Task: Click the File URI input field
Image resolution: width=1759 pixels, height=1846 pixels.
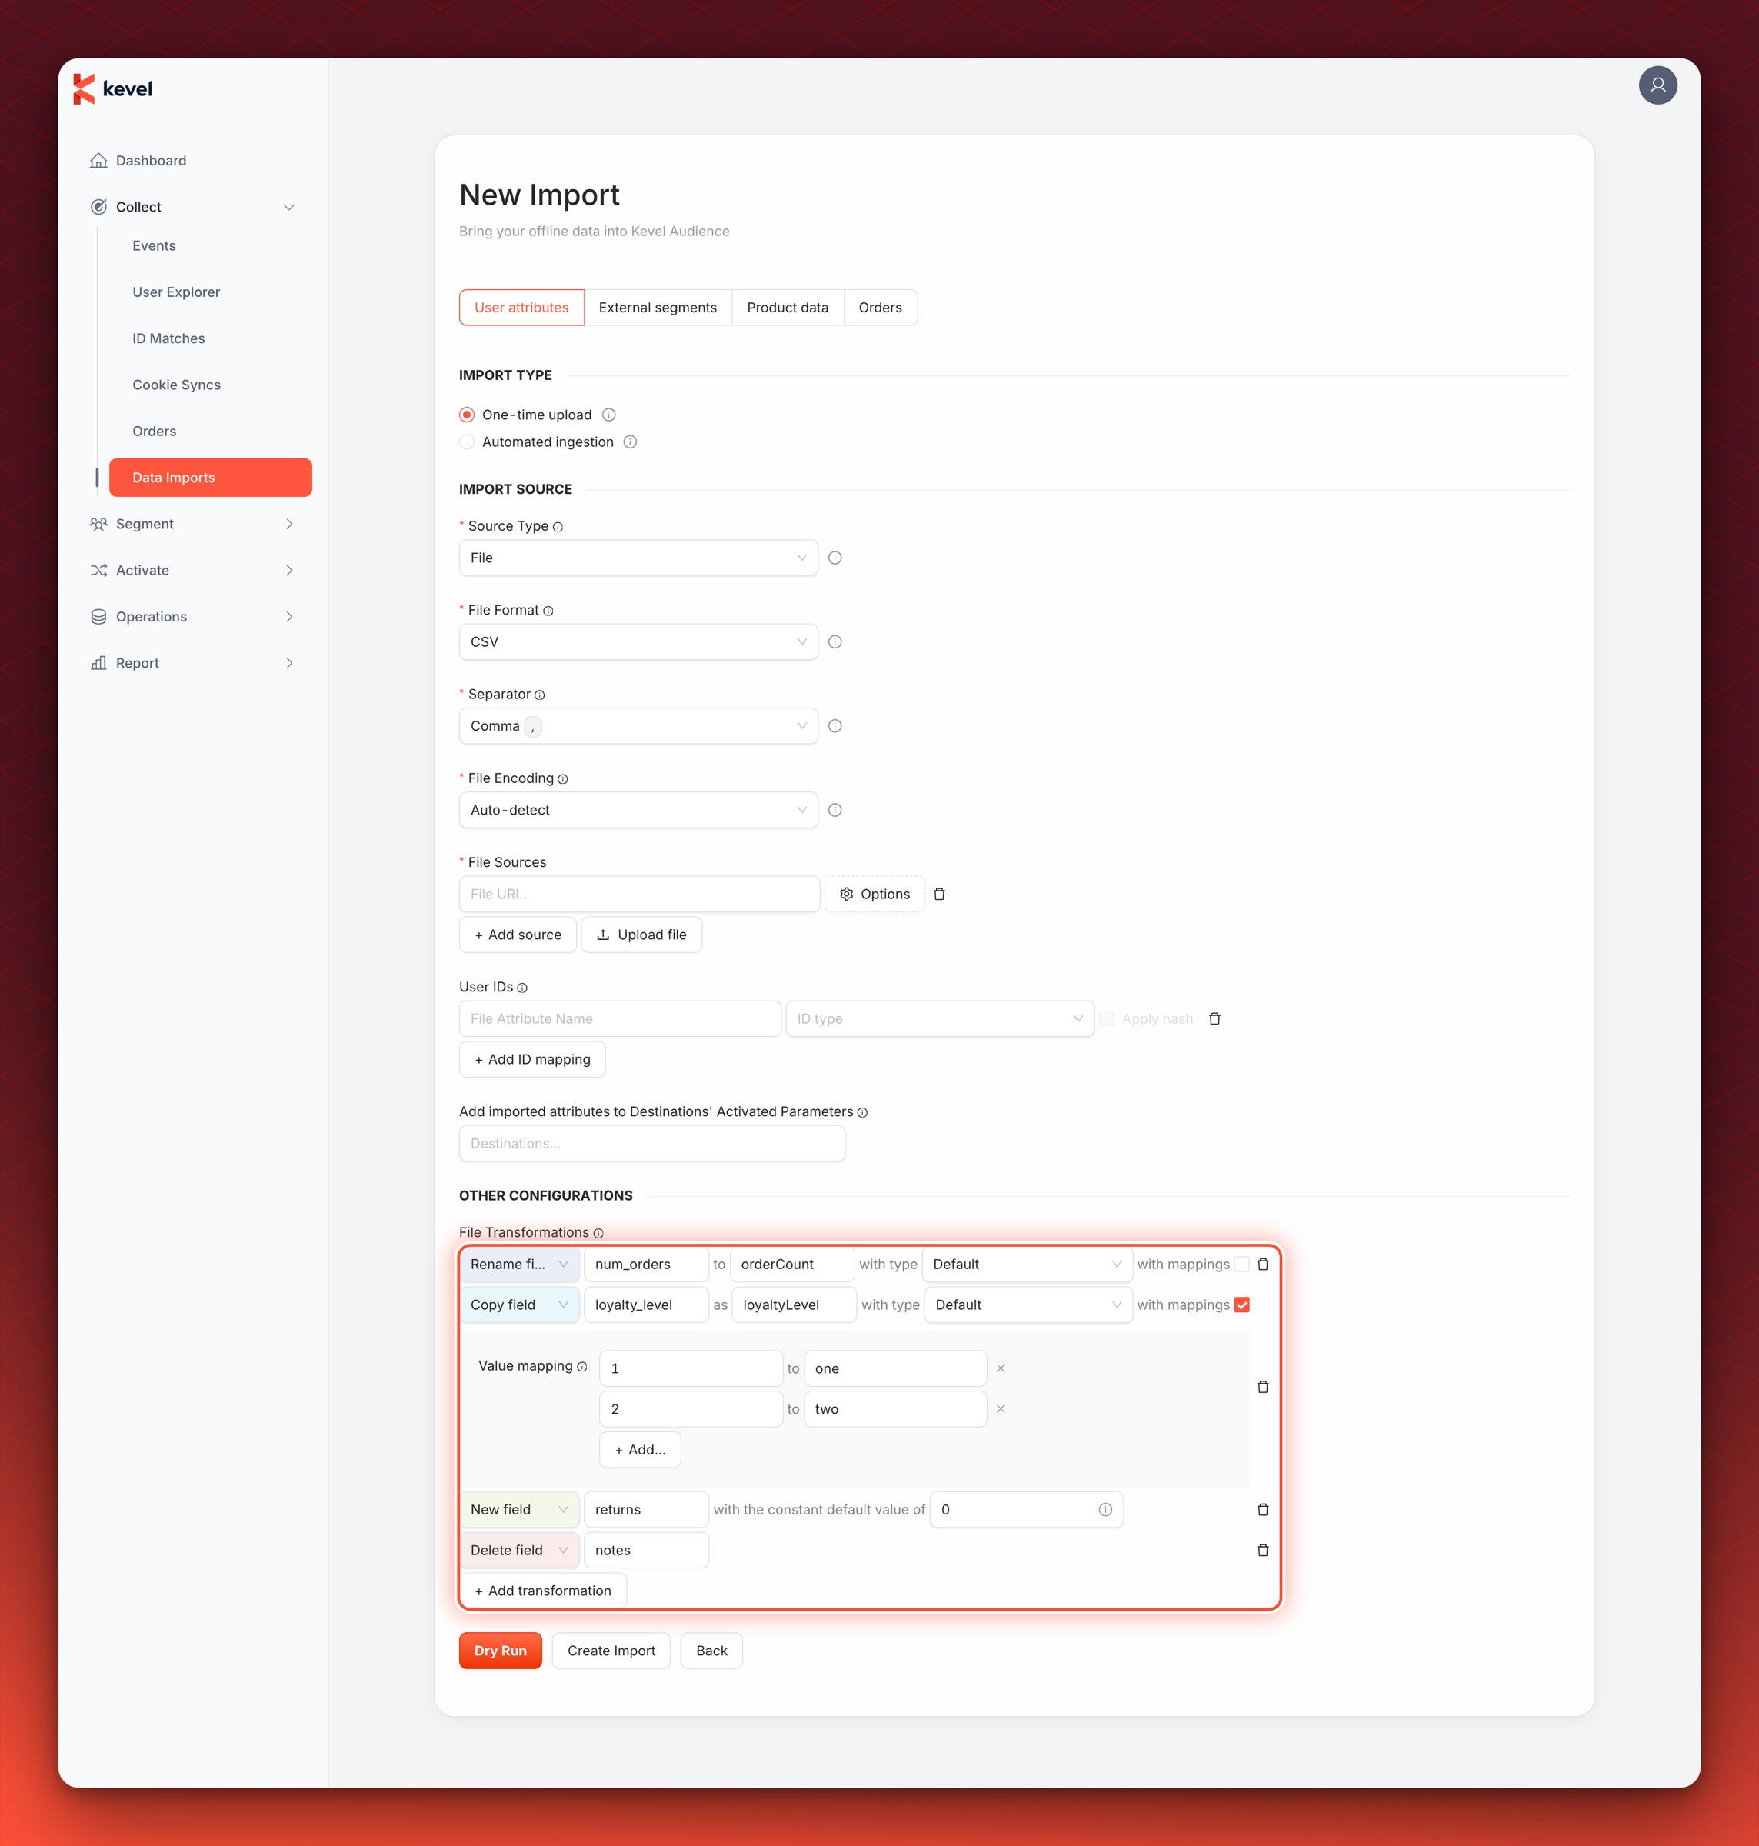Action: 638,895
